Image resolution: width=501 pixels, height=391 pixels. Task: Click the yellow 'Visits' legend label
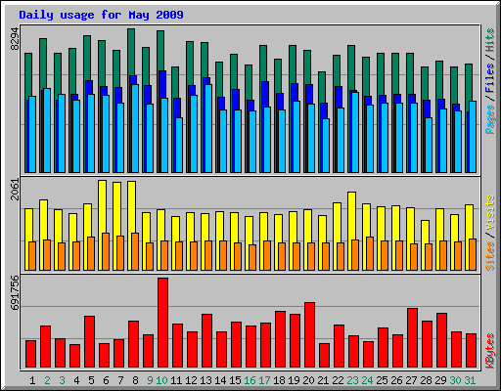(x=490, y=212)
